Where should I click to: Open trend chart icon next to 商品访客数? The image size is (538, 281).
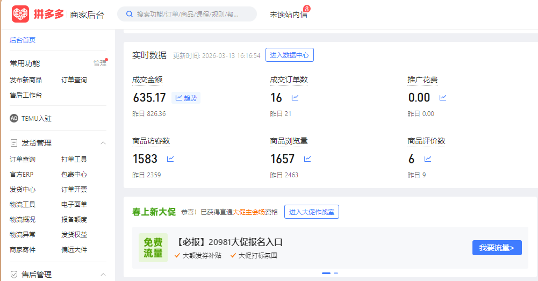click(170, 159)
